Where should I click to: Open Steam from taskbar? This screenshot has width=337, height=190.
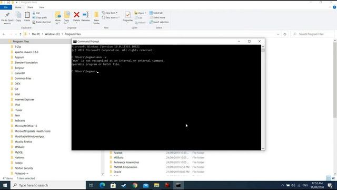tap(124, 185)
